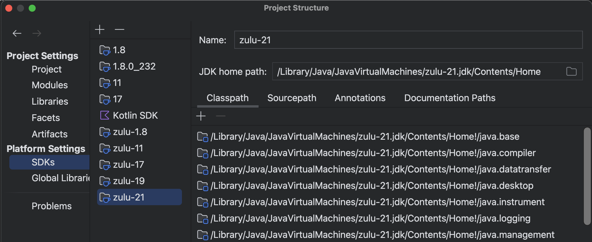Viewport: 592px width, 242px height.
Task: Click the java.logging entry folder icon
Action: pos(202,219)
